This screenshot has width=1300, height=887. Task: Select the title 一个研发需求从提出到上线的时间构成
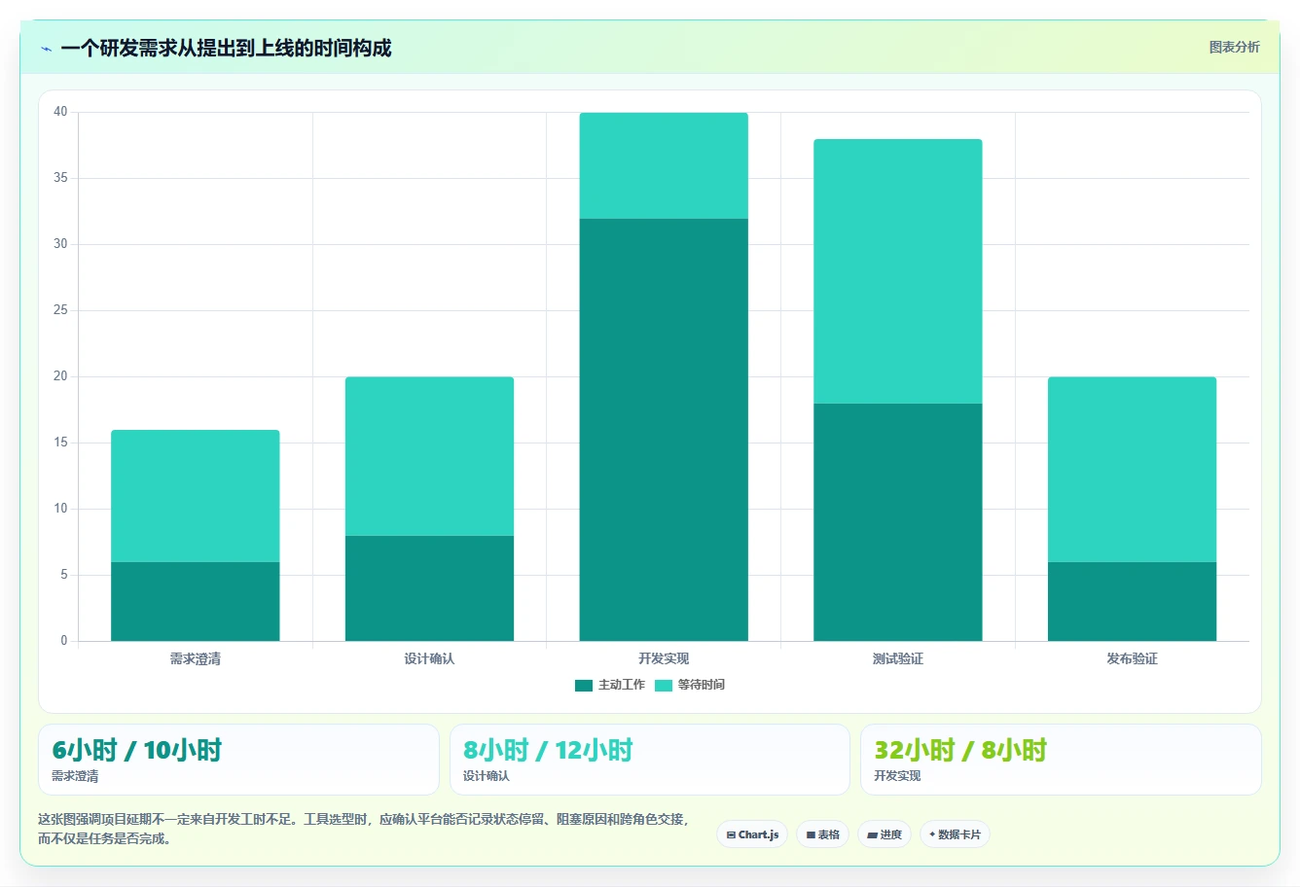[x=226, y=49]
